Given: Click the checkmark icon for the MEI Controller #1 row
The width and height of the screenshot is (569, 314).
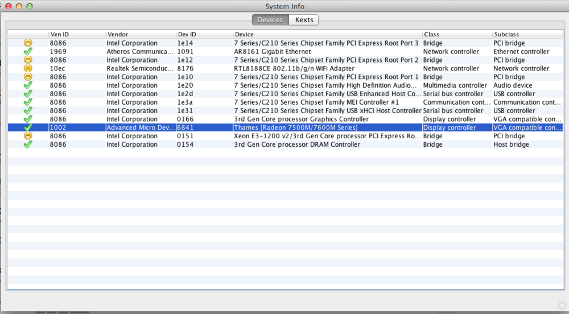Looking at the screenshot, I should 27,102.
